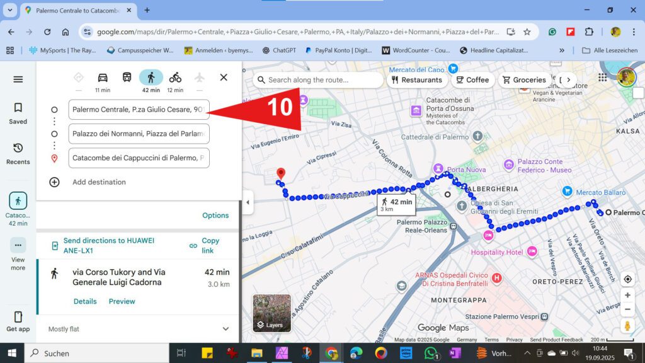The image size is (645, 363).
Task: Toggle the Layers map view thumbnail
Action: [271, 313]
